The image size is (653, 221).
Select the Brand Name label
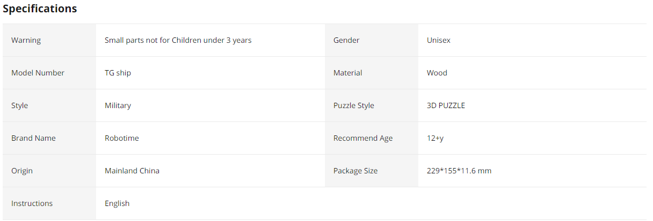pos(33,138)
